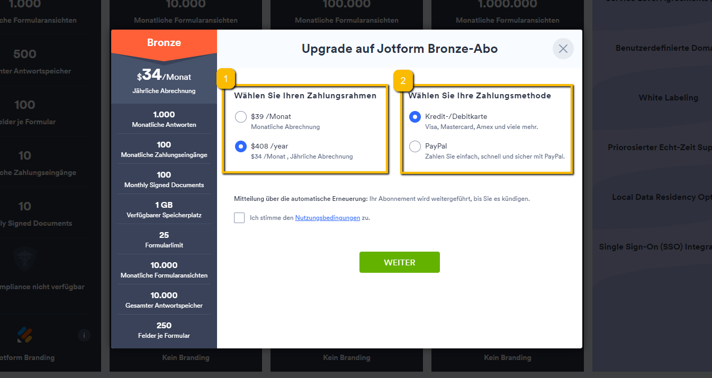Click the green WEITER button
Screen dimensions: 712x378
pos(400,262)
